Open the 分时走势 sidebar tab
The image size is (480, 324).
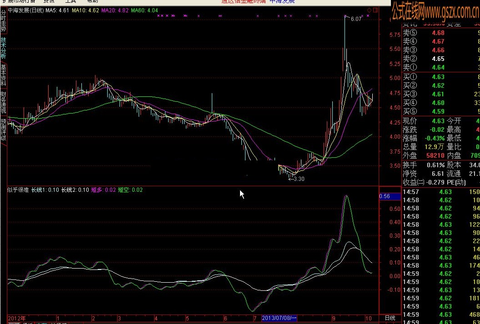click(3, 21)
